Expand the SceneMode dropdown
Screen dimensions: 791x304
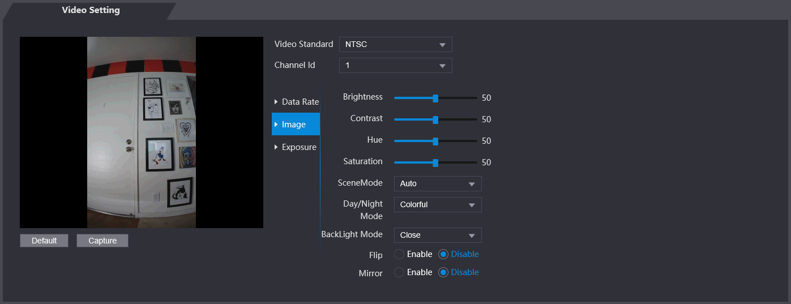(x=437, y=184)
